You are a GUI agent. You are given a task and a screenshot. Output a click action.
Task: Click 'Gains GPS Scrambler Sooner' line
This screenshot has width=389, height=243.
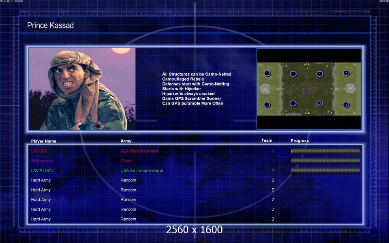(192, 98)
